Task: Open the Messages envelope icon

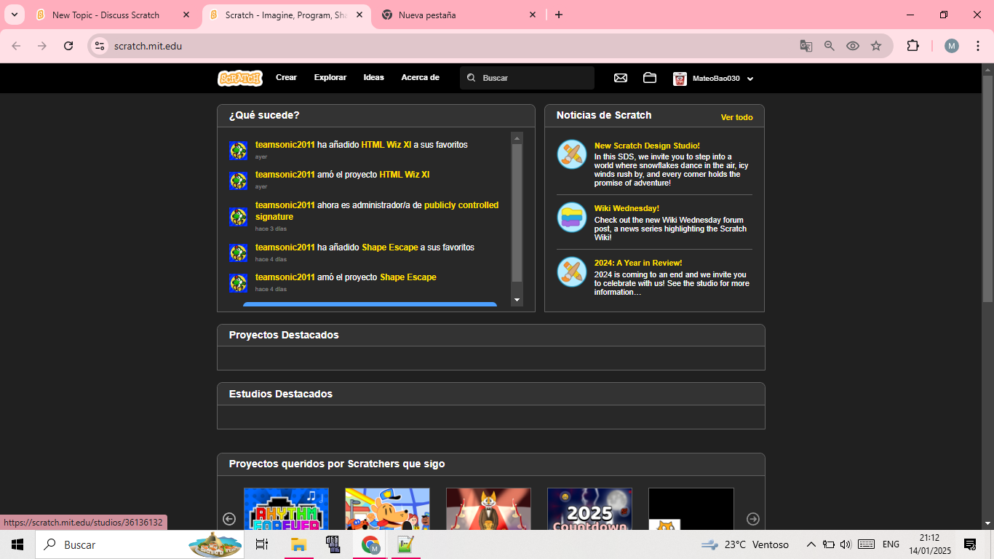Action: (621, 78)
